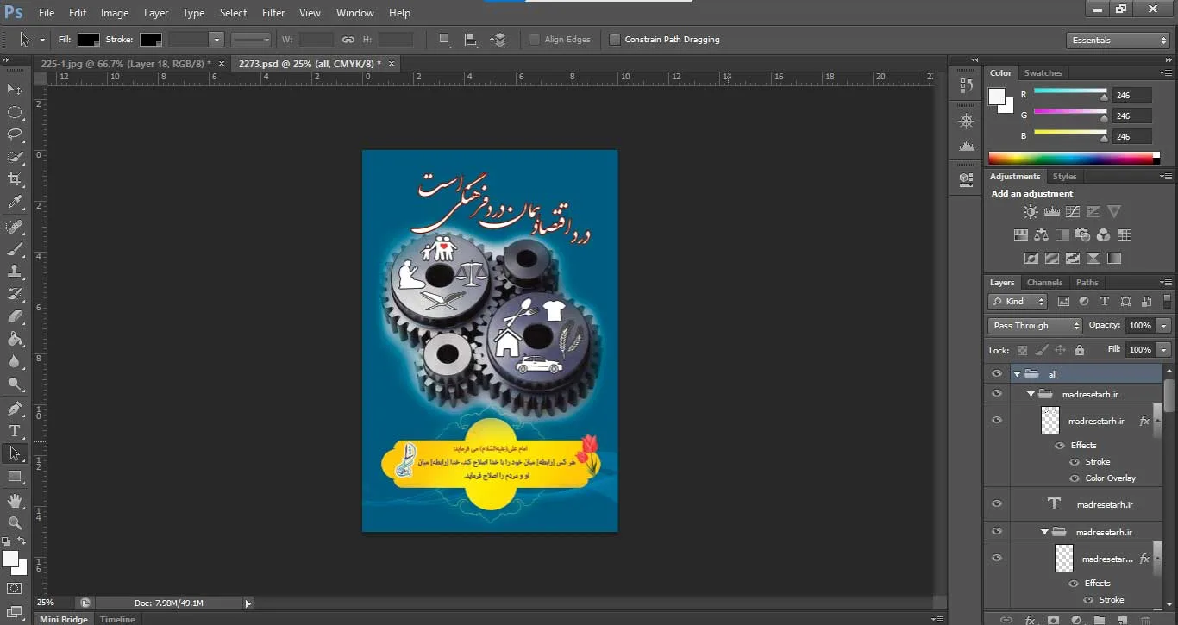Toggle the Align Edges checkbox

[x=535, y=40]
